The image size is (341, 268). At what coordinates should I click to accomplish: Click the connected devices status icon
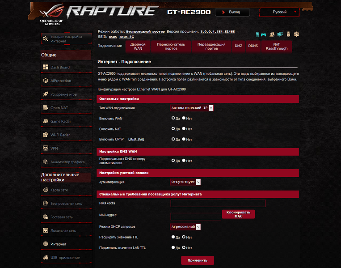[280, 34]
